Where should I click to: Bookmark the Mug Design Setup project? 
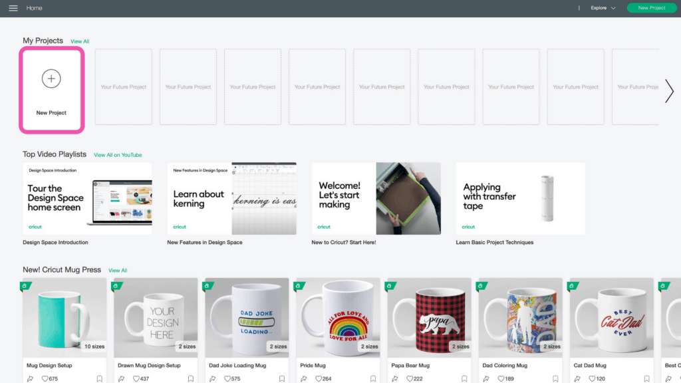click(x=100, y=378)
